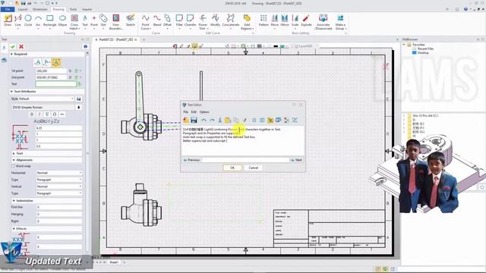
Task: Open the Edit menu in Text Editor
Action: (194, 112)
